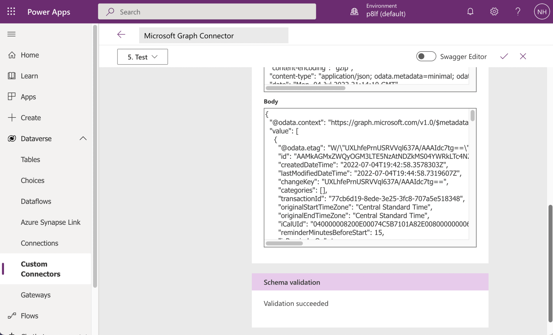
Task: Click the back arrow beside connector name
Action: click(x=121, y=35)
